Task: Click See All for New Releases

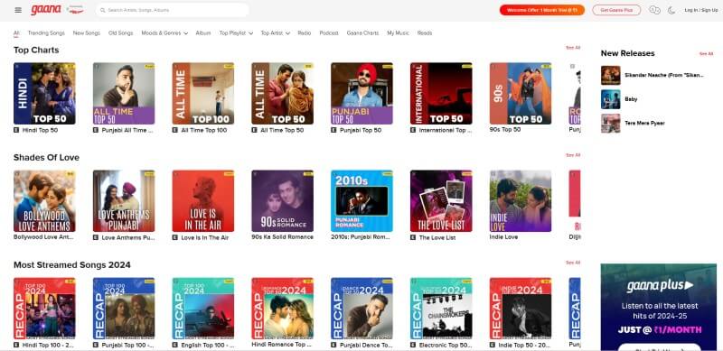Action: [706, 54]
